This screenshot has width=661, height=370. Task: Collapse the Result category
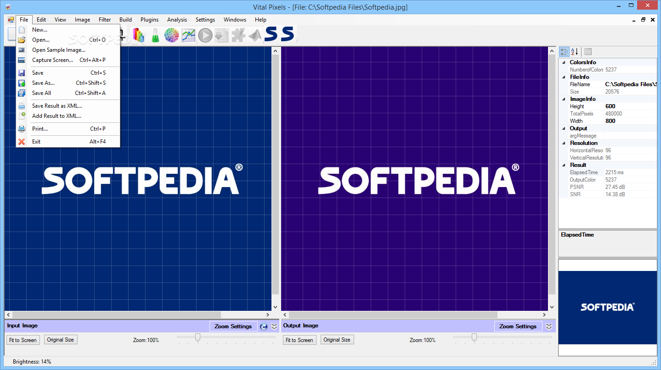click(x=563, y=165)
